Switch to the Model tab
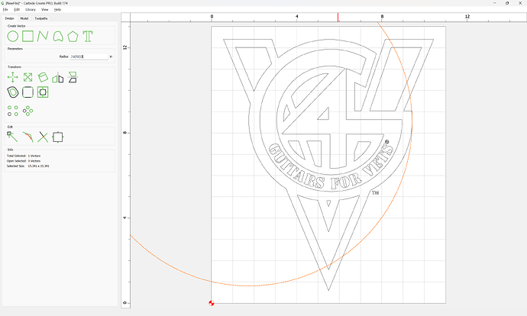The height and width of the screenshot is (316, 527). 24,18
